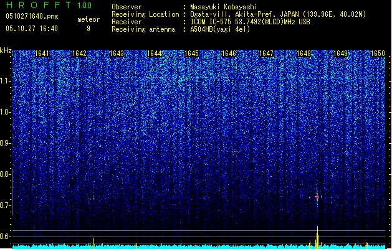
Task: Click the 0.8 kHz frequency tick label
Action: (x=5, y=174)
